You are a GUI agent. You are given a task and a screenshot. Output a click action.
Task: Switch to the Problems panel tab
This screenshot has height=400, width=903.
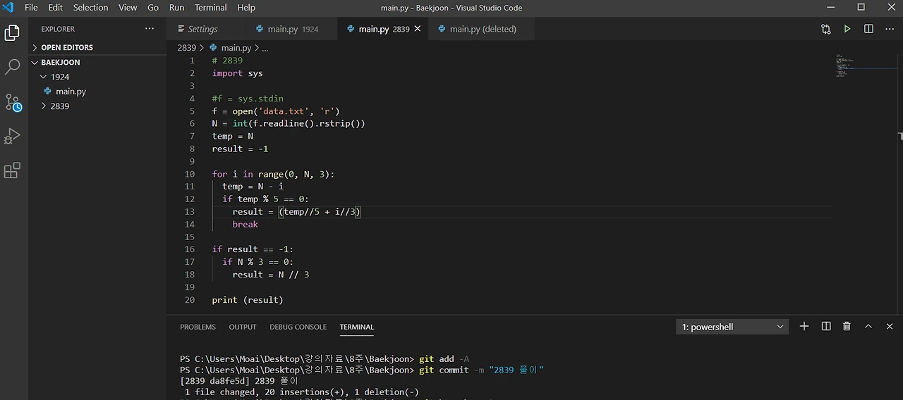click(198, 327)
